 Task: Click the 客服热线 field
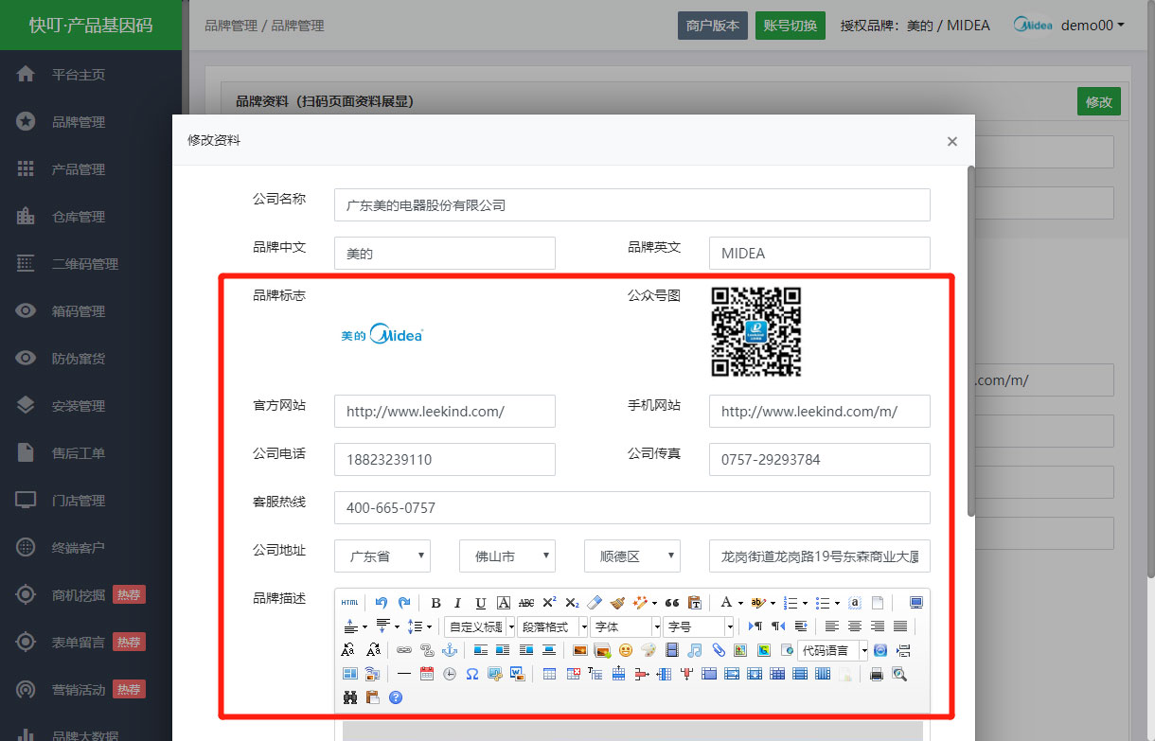632,508
